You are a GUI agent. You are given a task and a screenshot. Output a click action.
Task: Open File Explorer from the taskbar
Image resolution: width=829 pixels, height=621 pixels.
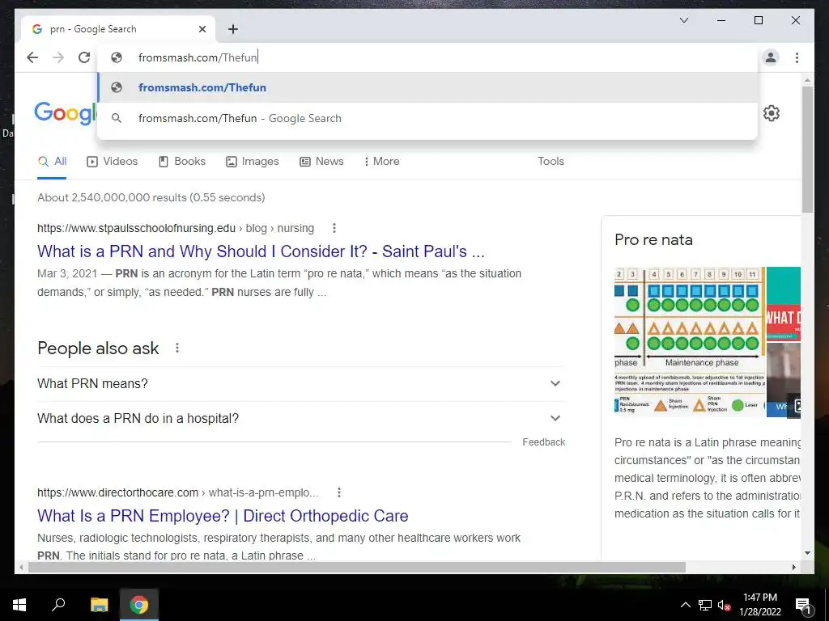tap(99, 605)
